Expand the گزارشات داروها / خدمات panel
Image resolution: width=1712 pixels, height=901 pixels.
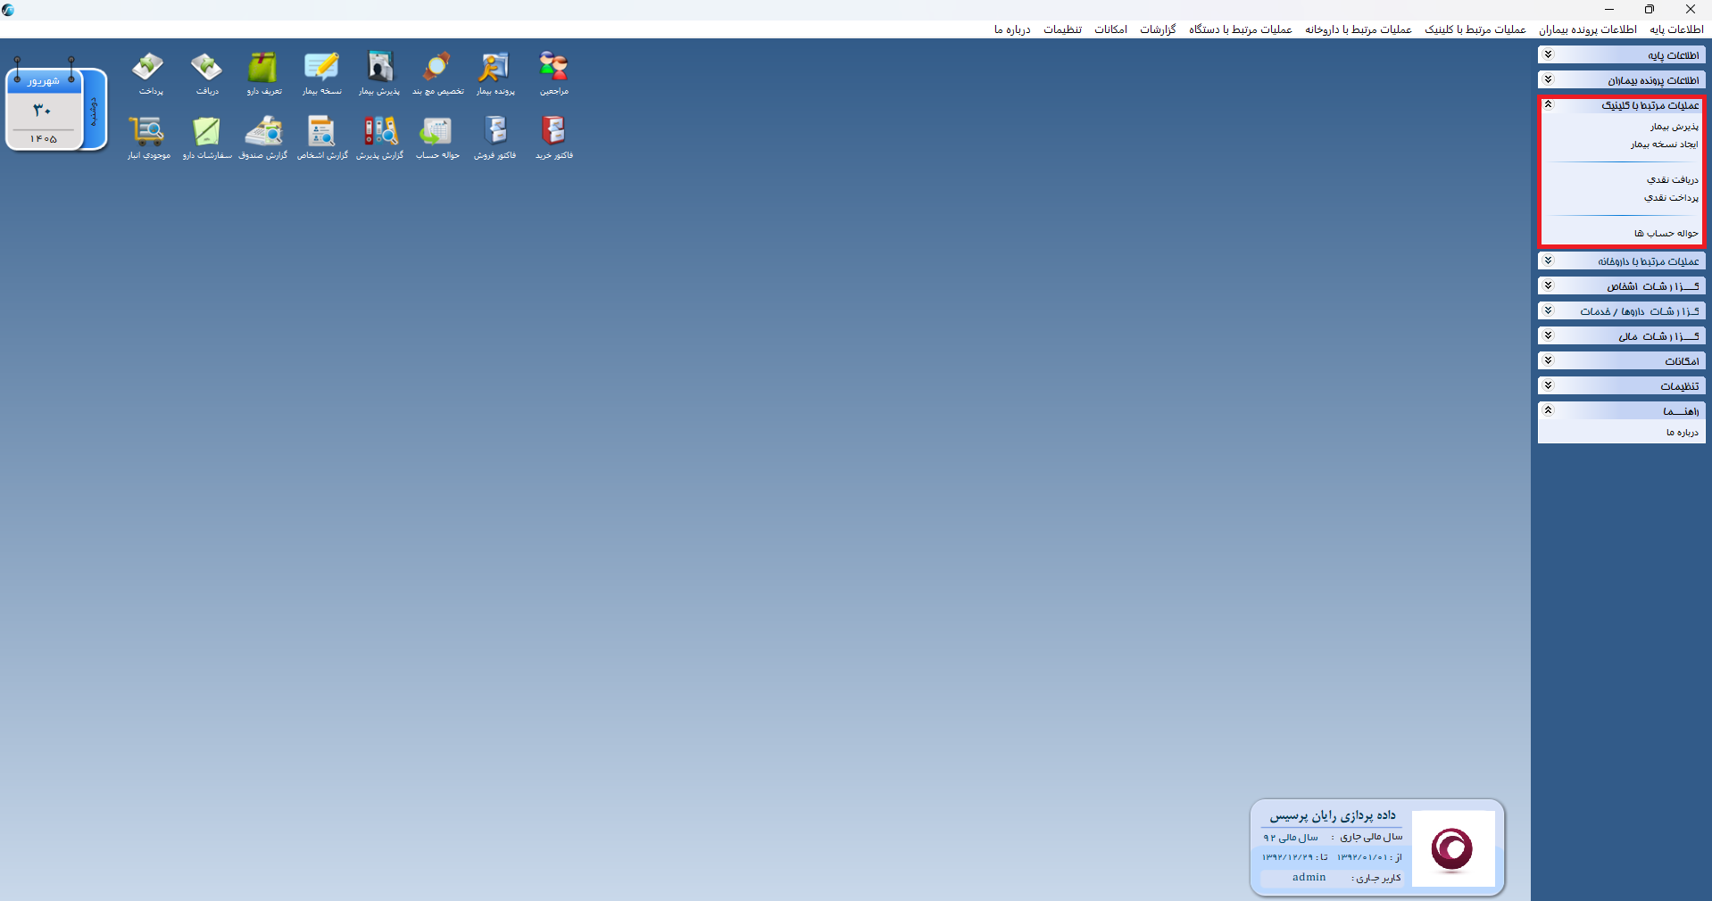pos(1621,311)
